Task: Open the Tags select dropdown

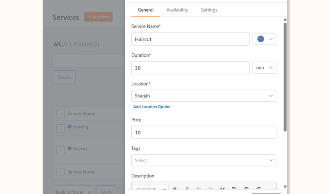Action: coord(204,161)
